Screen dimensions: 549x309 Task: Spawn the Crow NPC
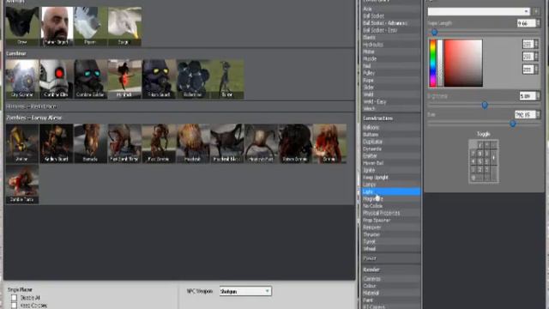click(x=21, y=26)
